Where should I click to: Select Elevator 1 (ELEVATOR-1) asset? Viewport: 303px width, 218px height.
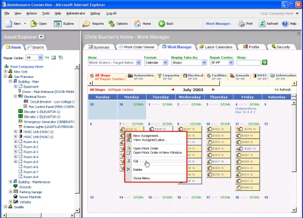[x=42, y=112]
